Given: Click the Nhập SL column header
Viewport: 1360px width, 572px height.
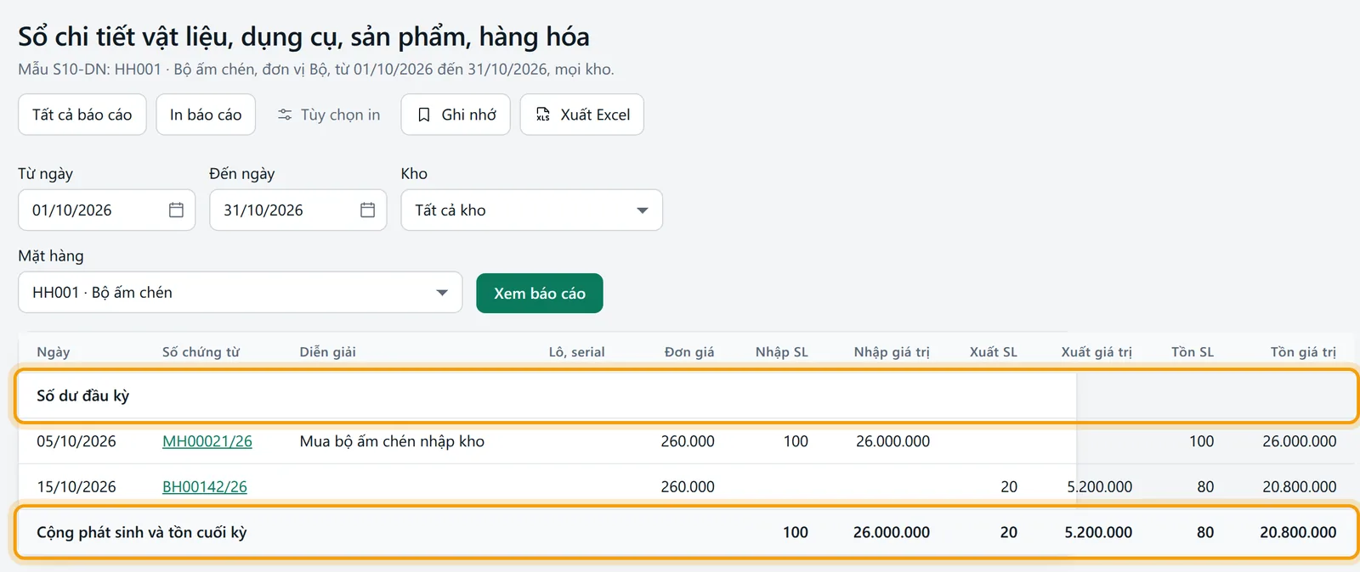Looking at the screenshot, I should [x=782, y=351].
